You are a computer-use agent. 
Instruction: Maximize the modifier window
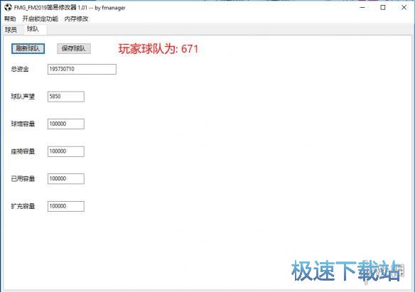click(x=383, y=7)
